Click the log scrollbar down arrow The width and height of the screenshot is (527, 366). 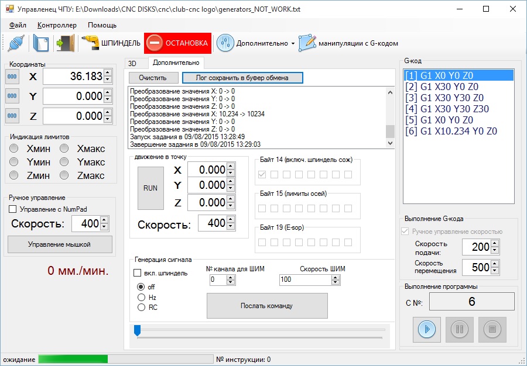pyautogui.click(x=390, y=143)
